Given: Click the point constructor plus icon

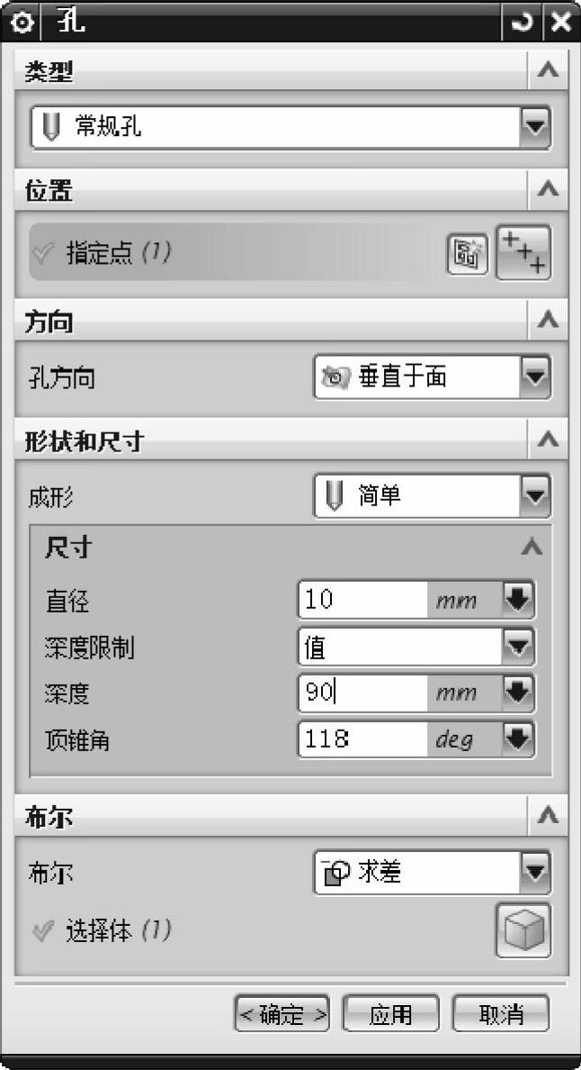Looking at the screenshot, I should [x=523, y=253].
